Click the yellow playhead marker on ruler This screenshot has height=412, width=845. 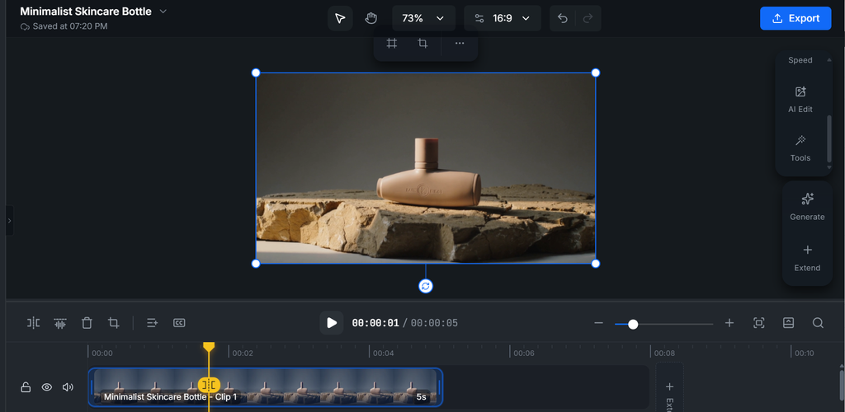click(209, 347)
